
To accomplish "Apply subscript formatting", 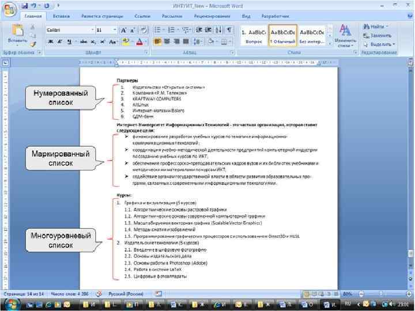I will (93, 42).
